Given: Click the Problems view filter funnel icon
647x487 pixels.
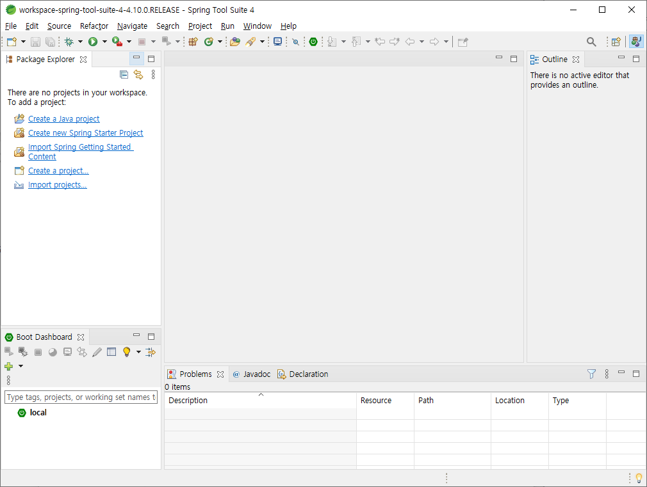Looking at the screenshot, I should coord(591,374).
